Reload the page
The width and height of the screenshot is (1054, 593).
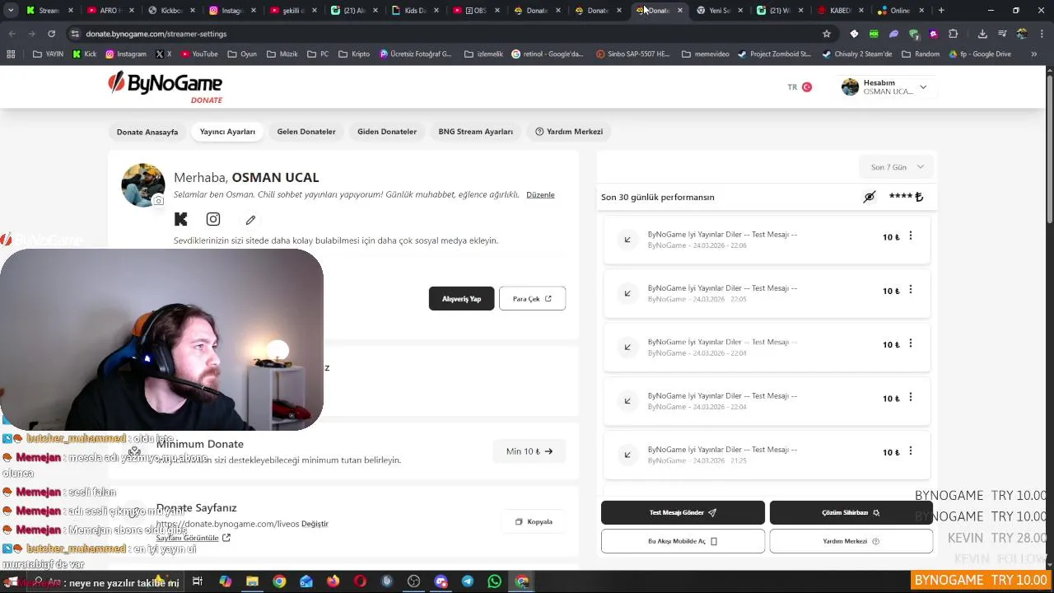[x=51, y=34]
